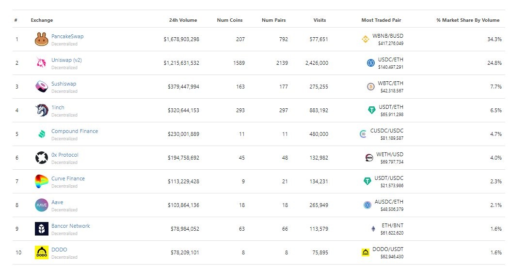This screenshot has height=266, width=526.
Task: Click Sushiswap volume $379,447,994
Action: [x=184, y=87]
